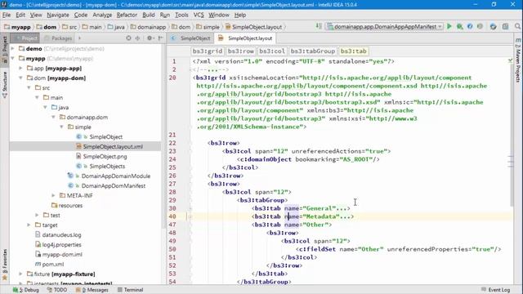
Task: Open the Tools menu
Action: click(181, 15)
